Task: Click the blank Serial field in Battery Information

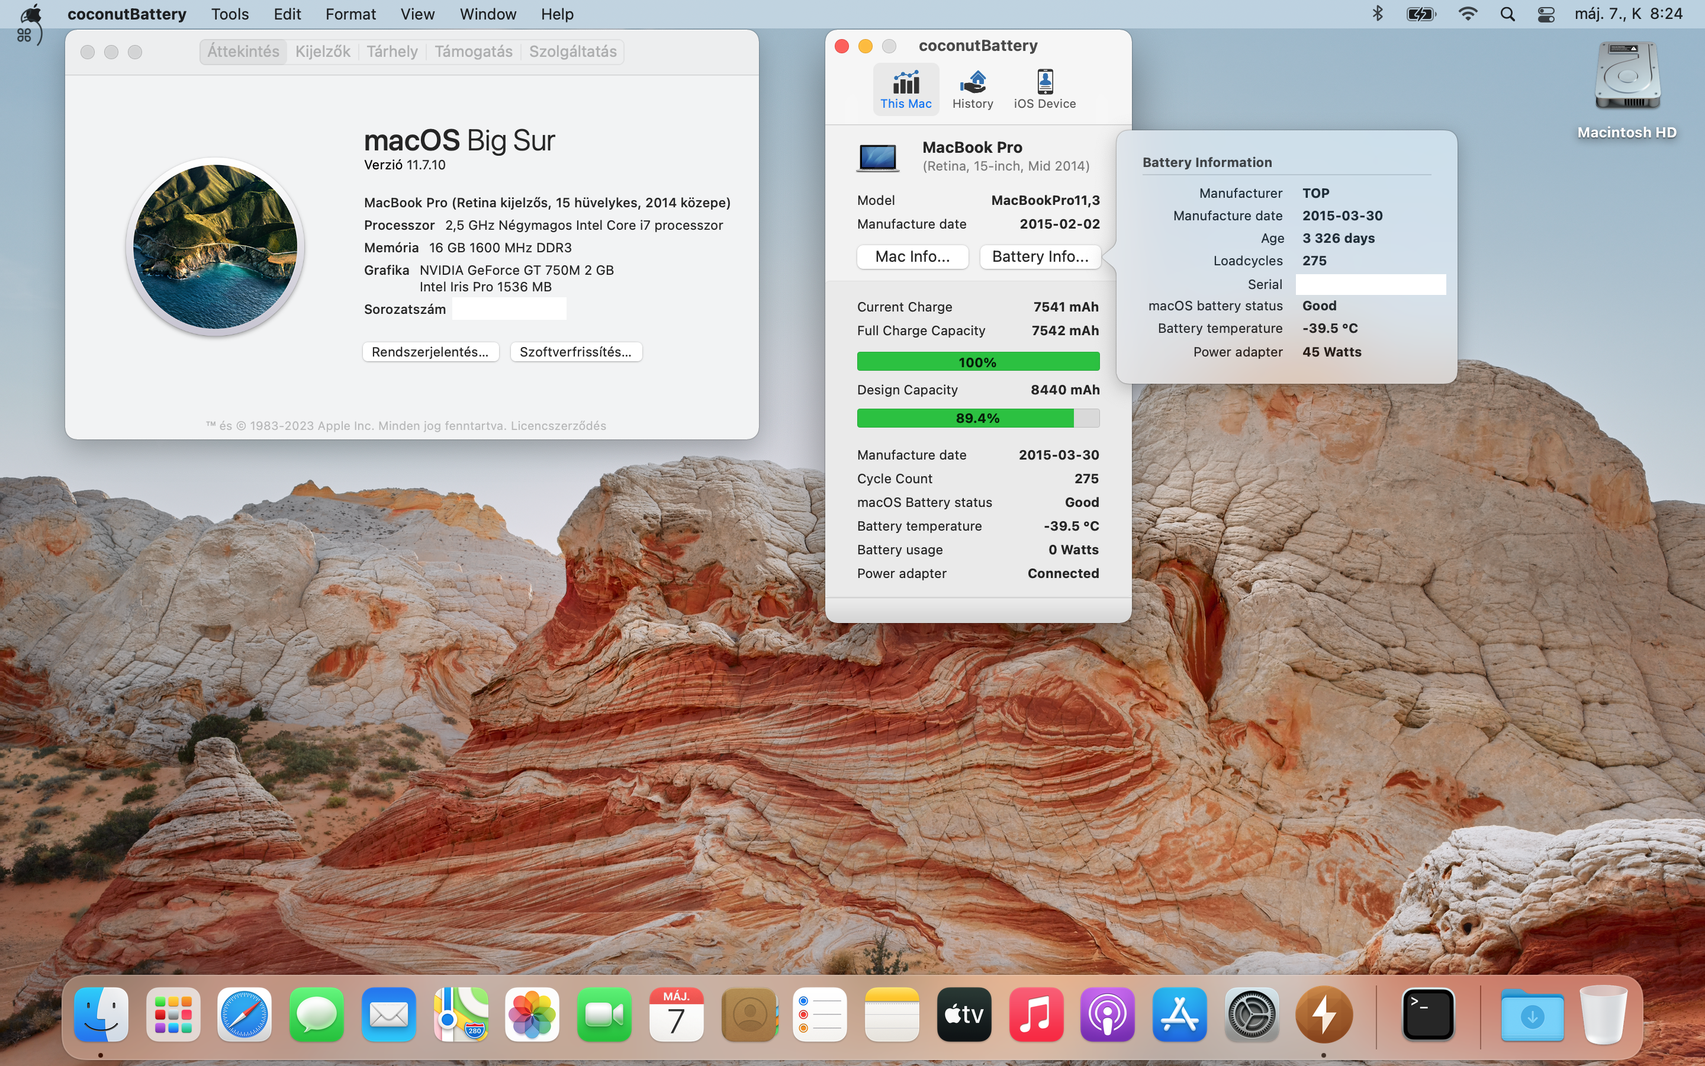Action: pos(1371,284)
